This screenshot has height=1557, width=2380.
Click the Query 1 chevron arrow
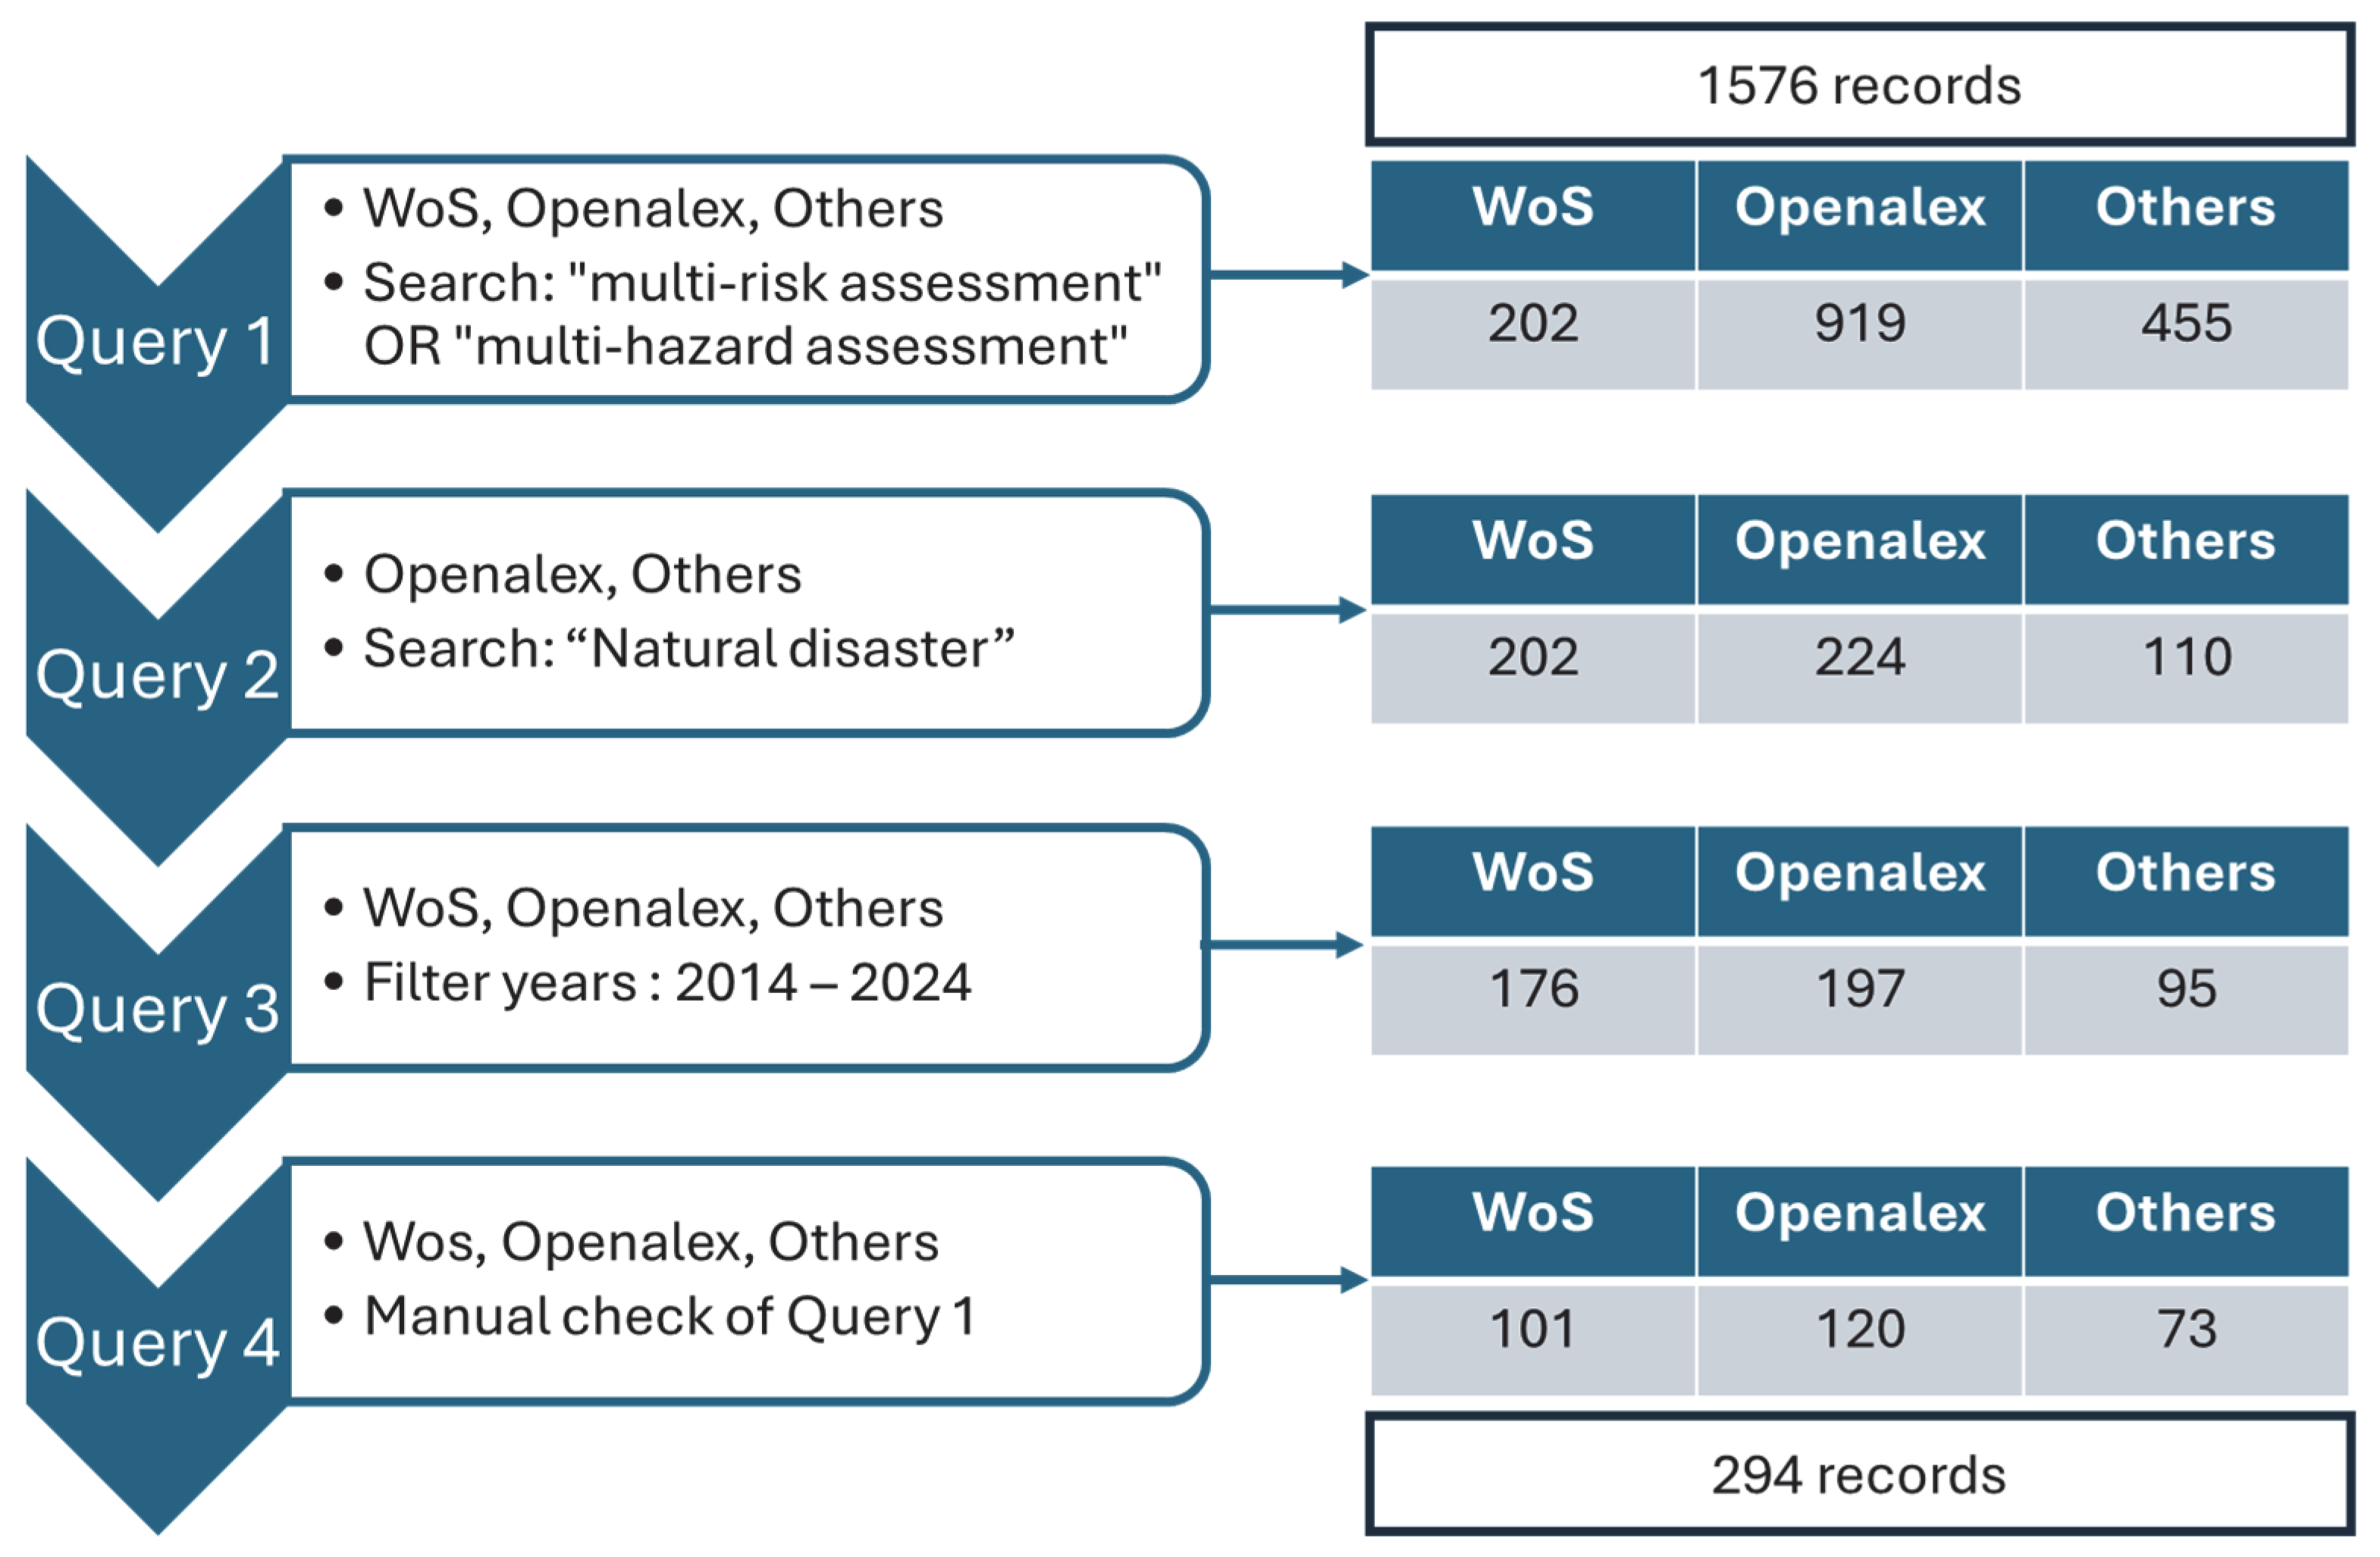(156, 345)
